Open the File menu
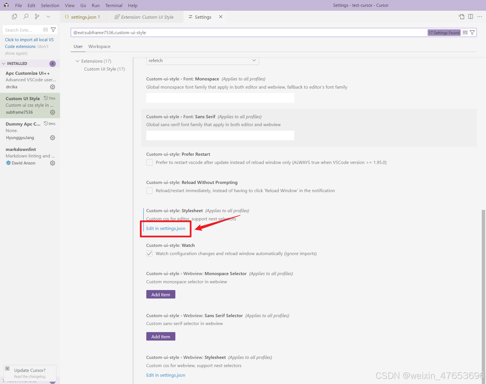The height and width of the screenshot is (384, 486). pos(19,5)
